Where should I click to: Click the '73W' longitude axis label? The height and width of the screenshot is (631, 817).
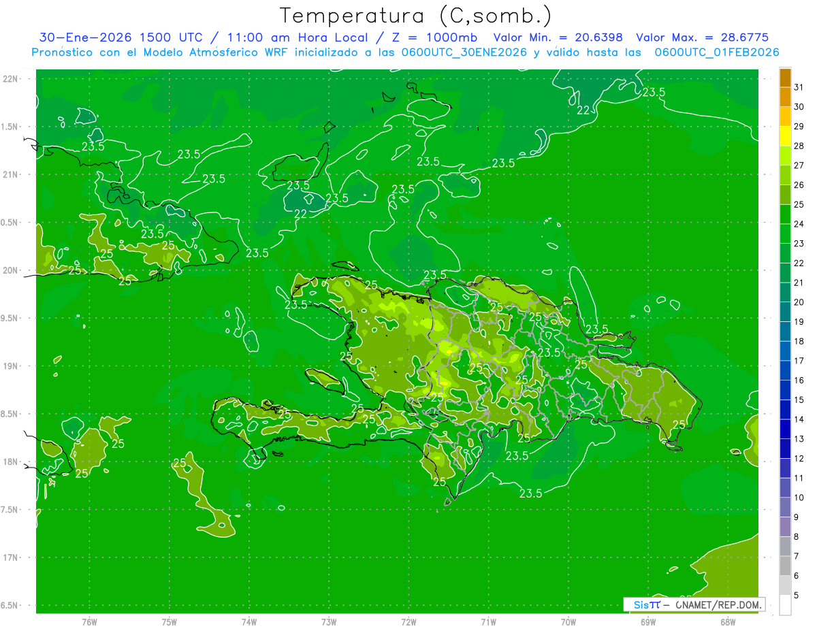tap(329, 622)
